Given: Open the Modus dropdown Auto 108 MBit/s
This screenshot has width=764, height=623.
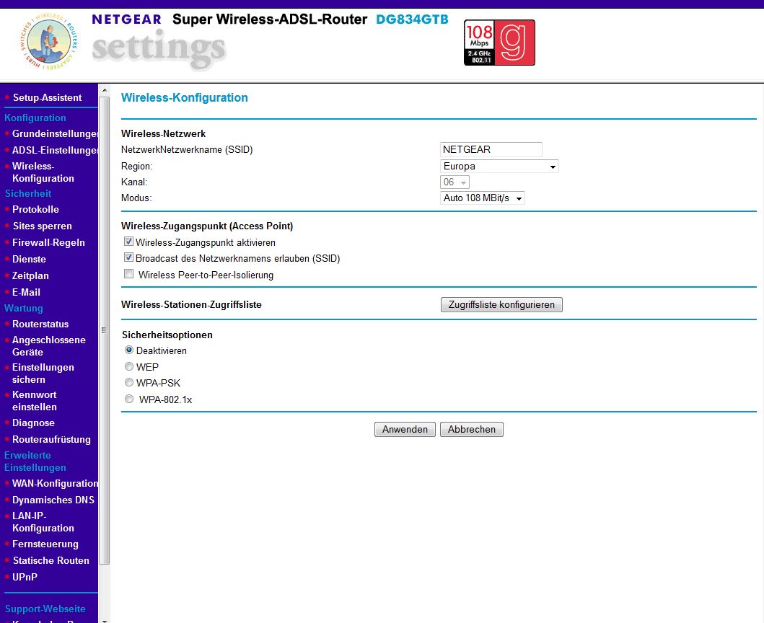Looking at the screenshot, I should point(483,198).
